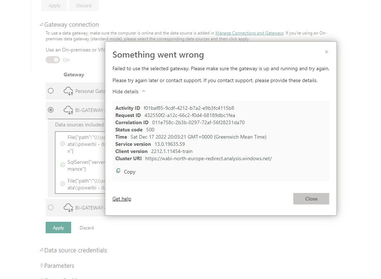
Task: Open Manage Connections and Gateways link
Action: 249,33
